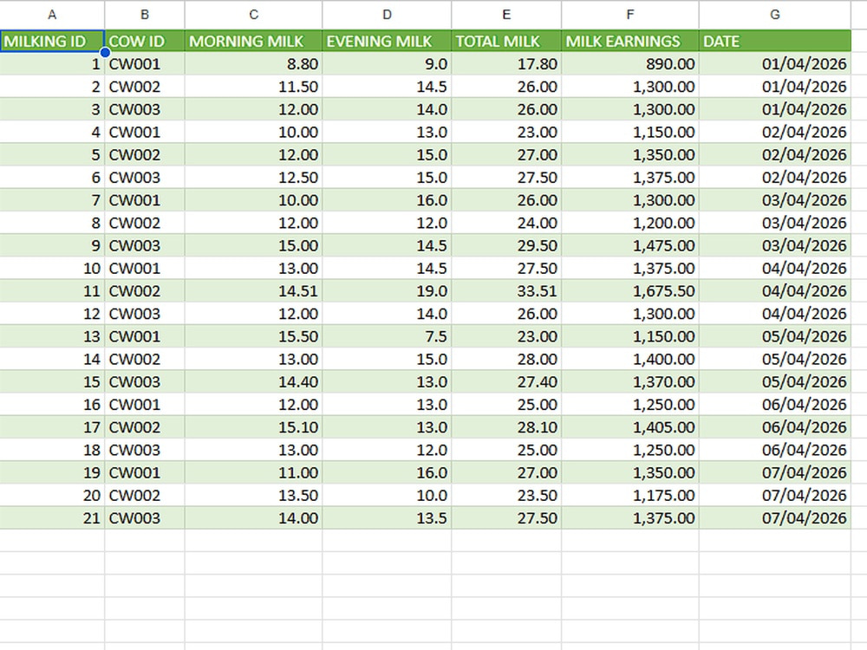This screenshot has width=867, height=650.
Task: Select column A header
Action: pyautogui.click(x=52, y=15)
